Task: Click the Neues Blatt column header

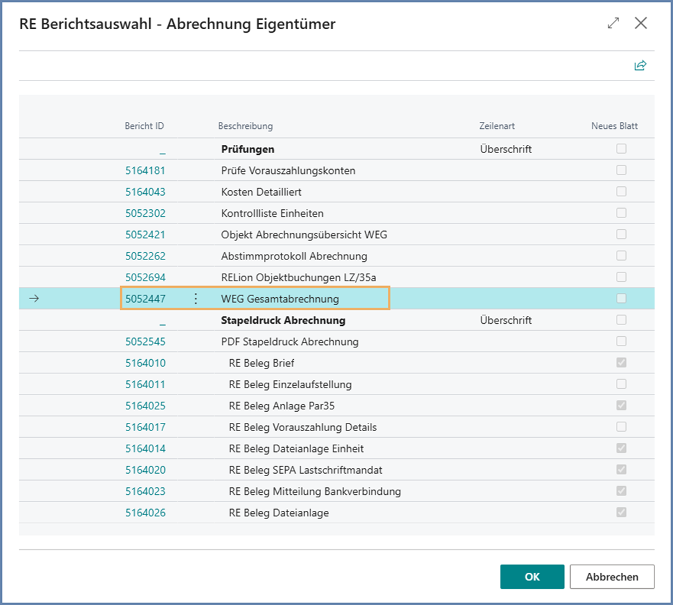Action: [614, 126]
